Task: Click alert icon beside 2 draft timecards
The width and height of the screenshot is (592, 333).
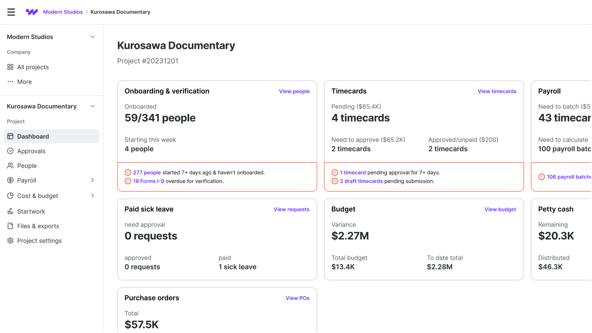Action: coord(334,181)
